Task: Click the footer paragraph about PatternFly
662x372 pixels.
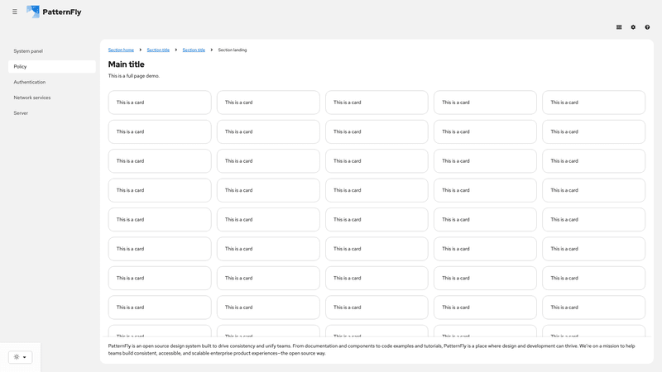Action: (x=372, y=350)
